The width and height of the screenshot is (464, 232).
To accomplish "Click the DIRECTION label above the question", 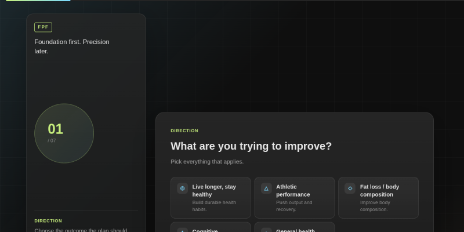I will pos(184,131).
